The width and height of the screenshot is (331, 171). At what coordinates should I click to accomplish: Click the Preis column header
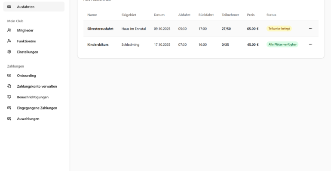251,15
